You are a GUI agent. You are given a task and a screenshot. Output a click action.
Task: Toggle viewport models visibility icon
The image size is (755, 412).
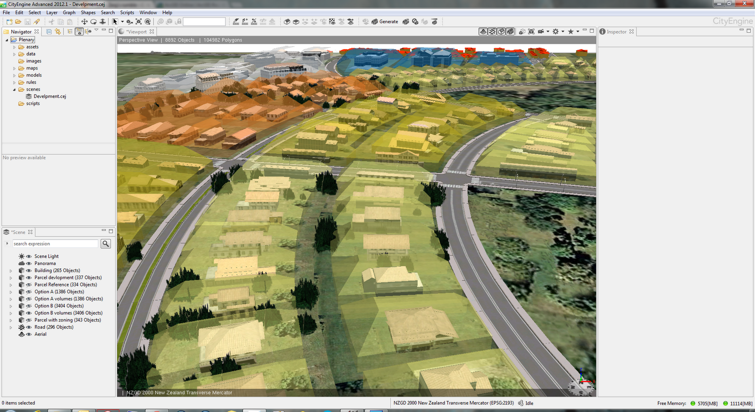click(510, 32)
